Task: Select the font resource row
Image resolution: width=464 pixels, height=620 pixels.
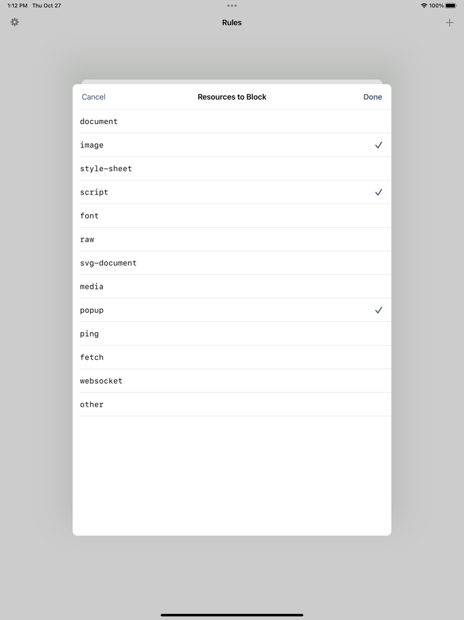Action: point(232,216)
